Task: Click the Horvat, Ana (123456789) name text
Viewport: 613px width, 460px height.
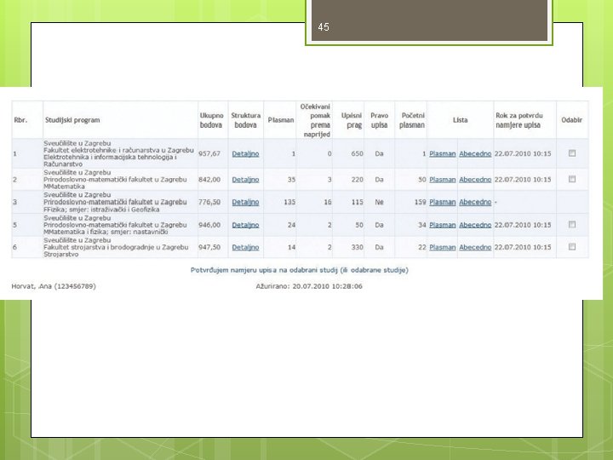Action: pyautogui.click(x=54, y=286)
